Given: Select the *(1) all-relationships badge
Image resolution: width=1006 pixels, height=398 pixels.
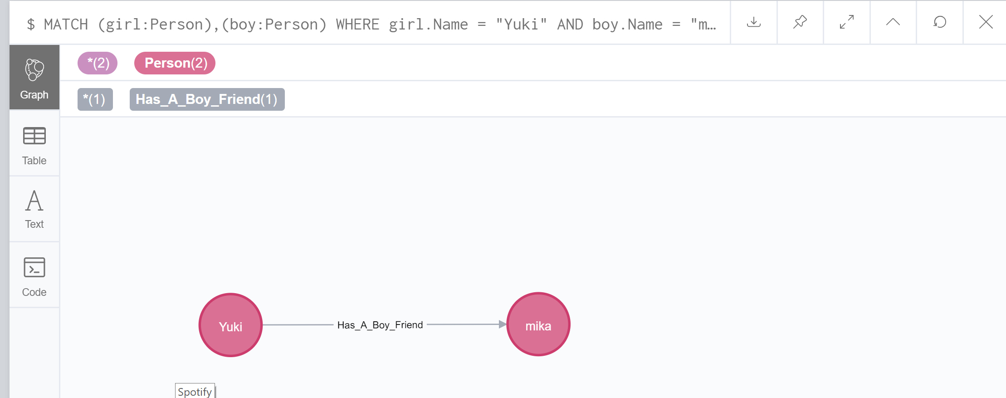Looking at the screenshot, I should [95, 99].
